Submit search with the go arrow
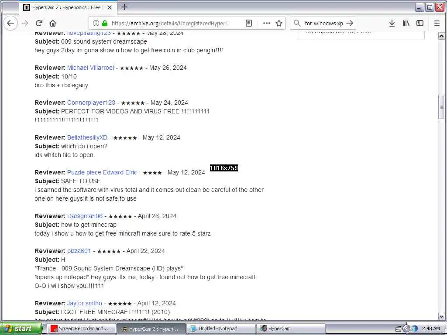The width and height of the screenshot is (447, 335). (350, 23)
